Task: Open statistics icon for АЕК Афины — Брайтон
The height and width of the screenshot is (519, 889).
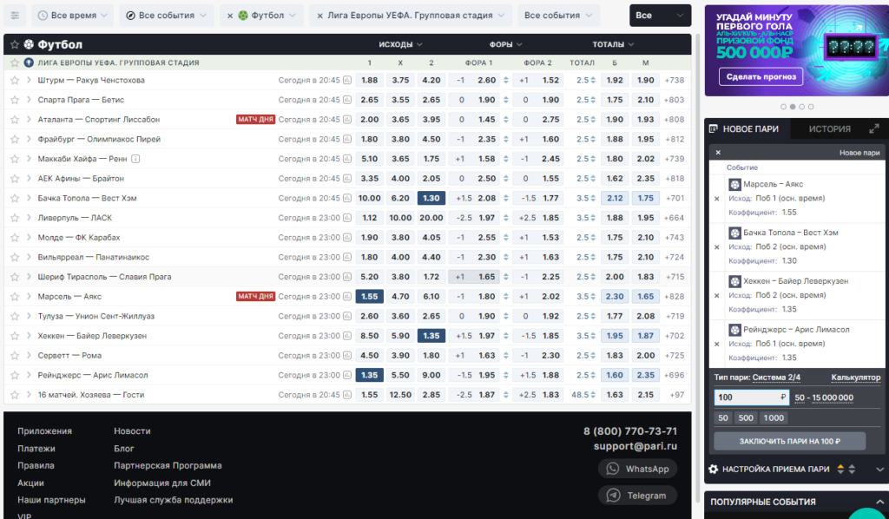Action: 347,179
